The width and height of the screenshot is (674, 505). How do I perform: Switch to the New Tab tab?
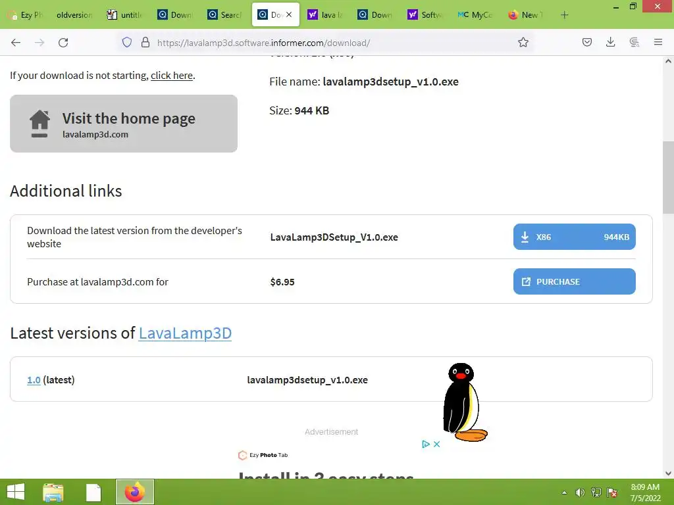pyautogui.click(x=526, y=15)
